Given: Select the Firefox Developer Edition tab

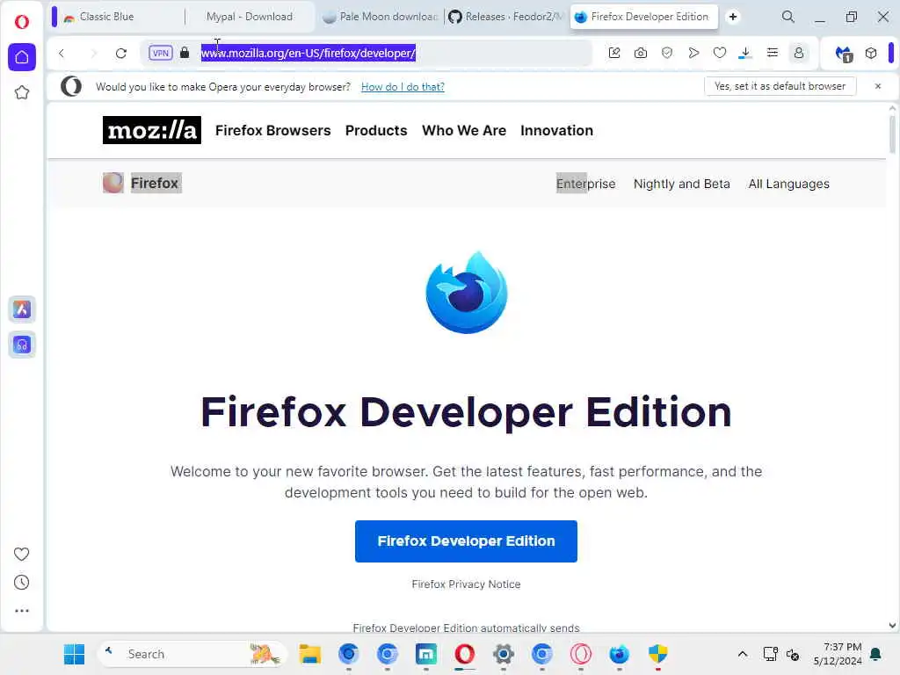Looking at the screenshot, I should (x=643, y=17).
